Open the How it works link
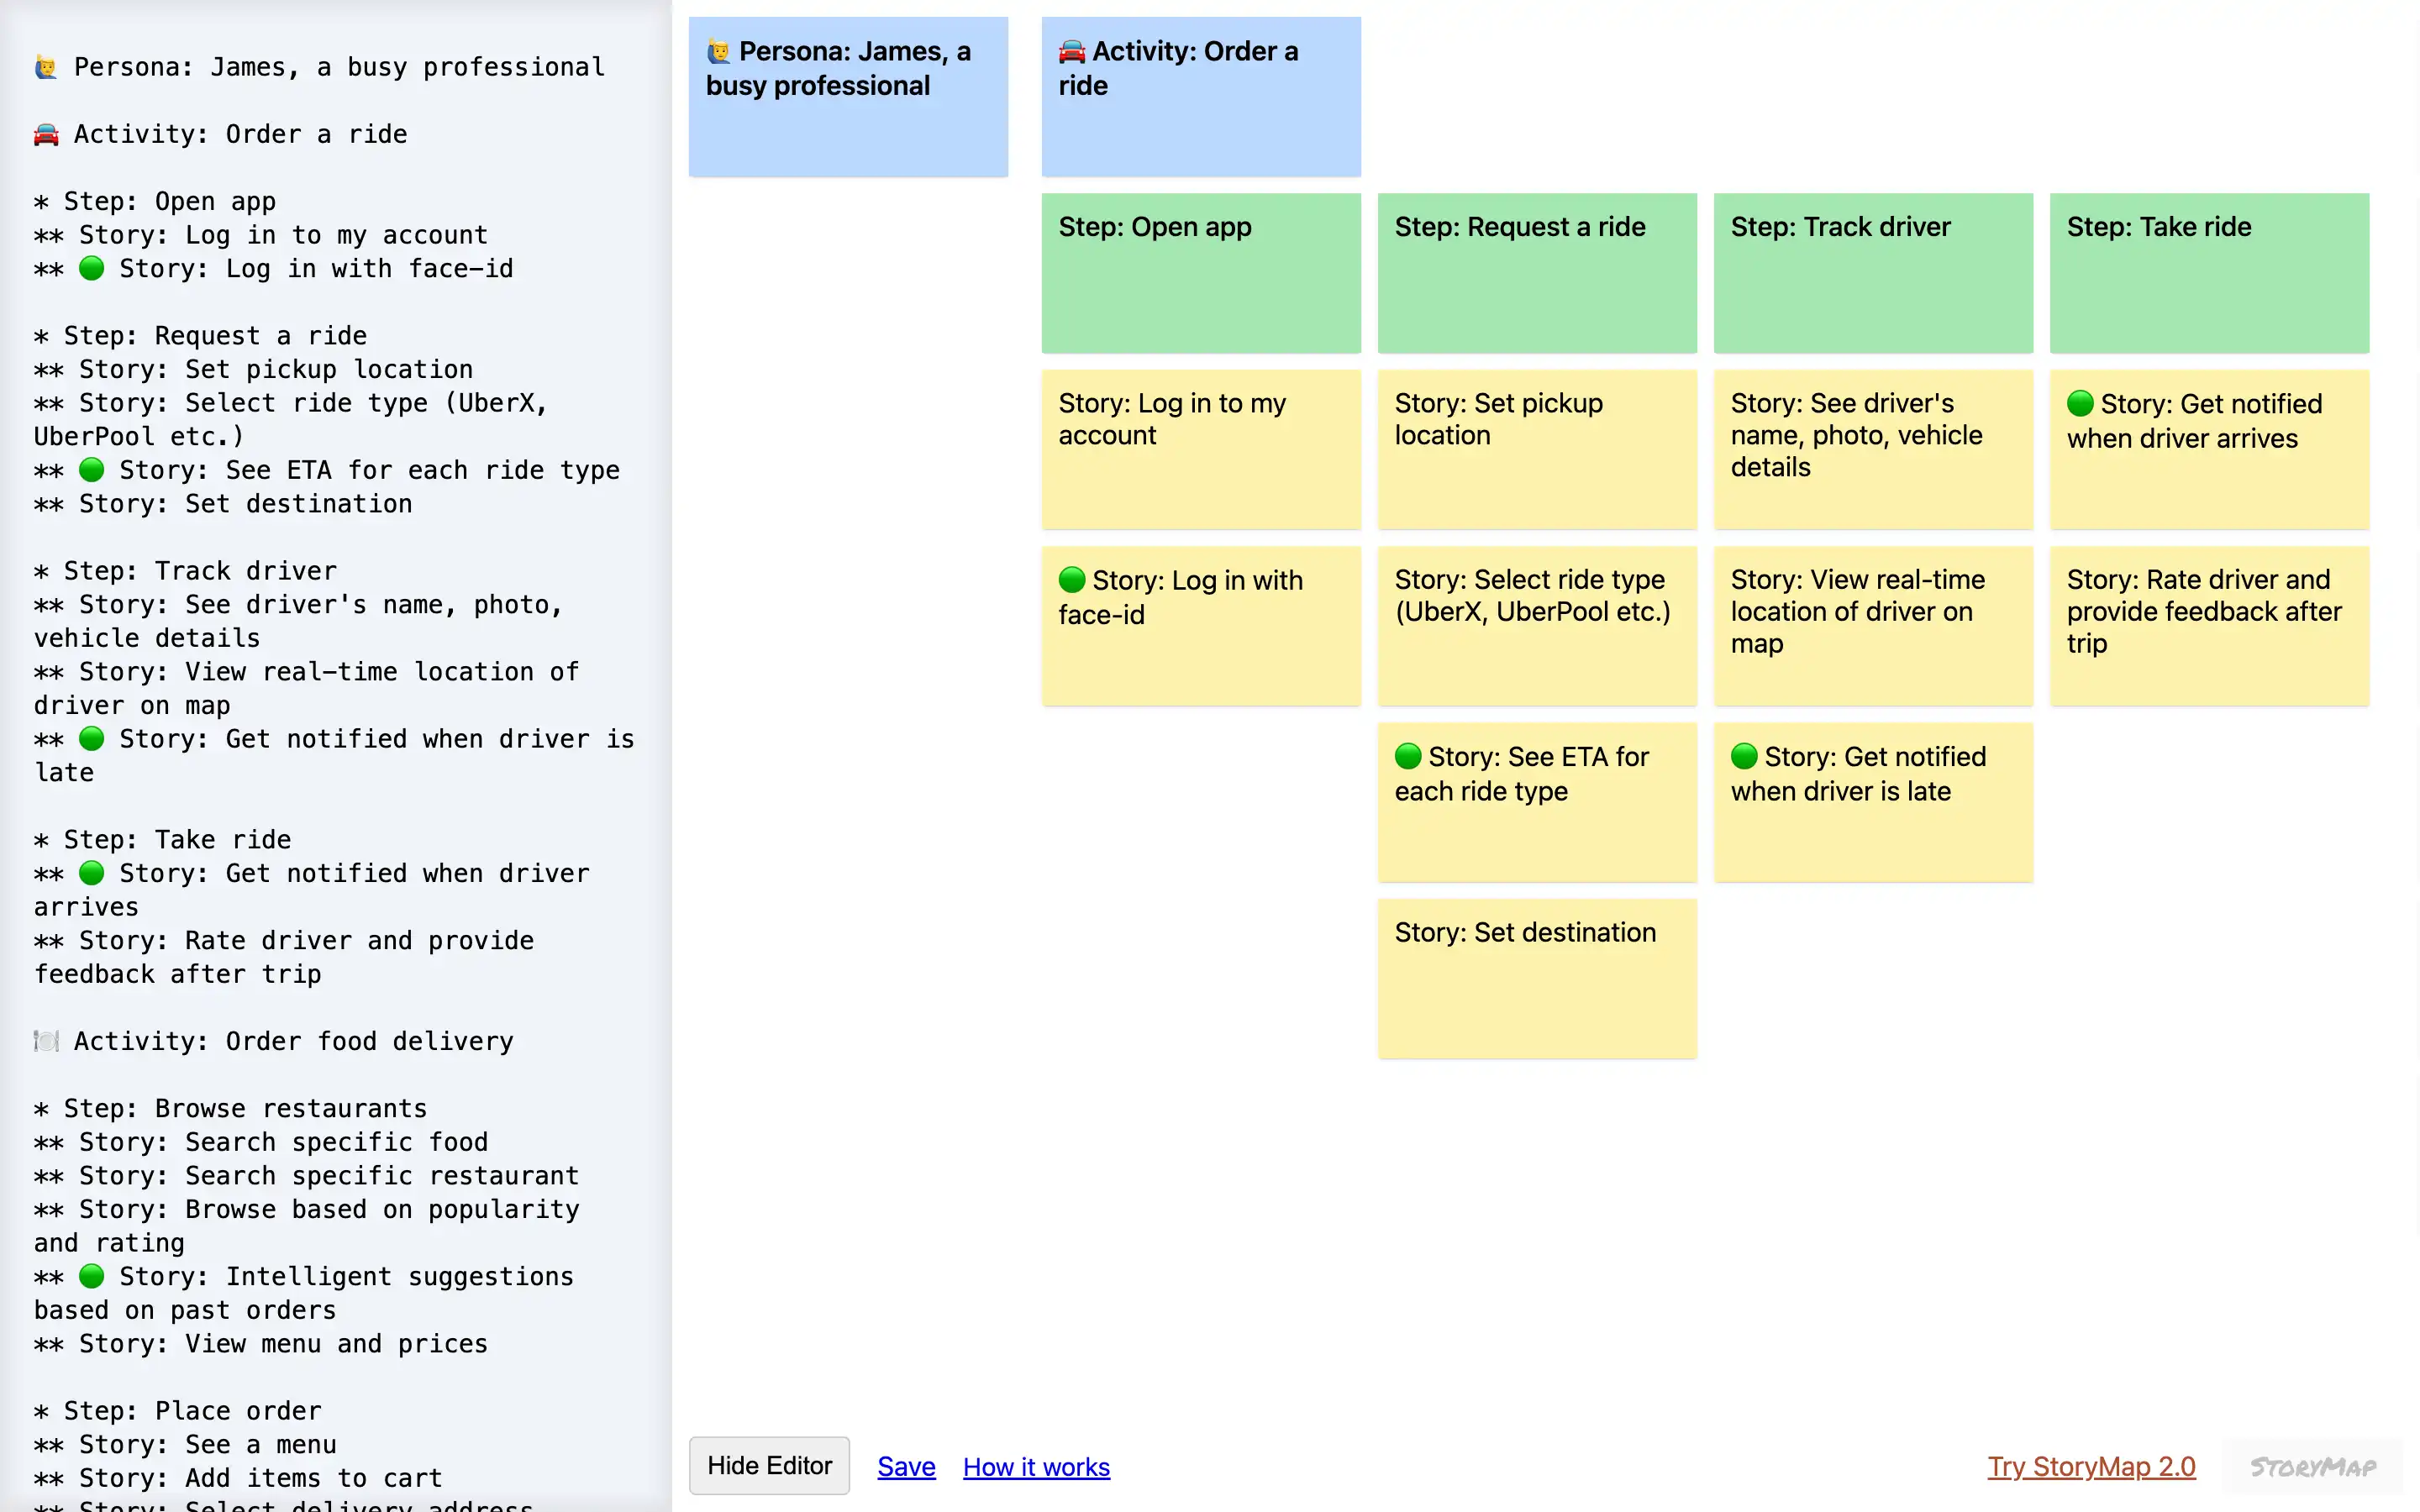Screen dimensions: 2420x1512 click(x=1036, y=1466)
